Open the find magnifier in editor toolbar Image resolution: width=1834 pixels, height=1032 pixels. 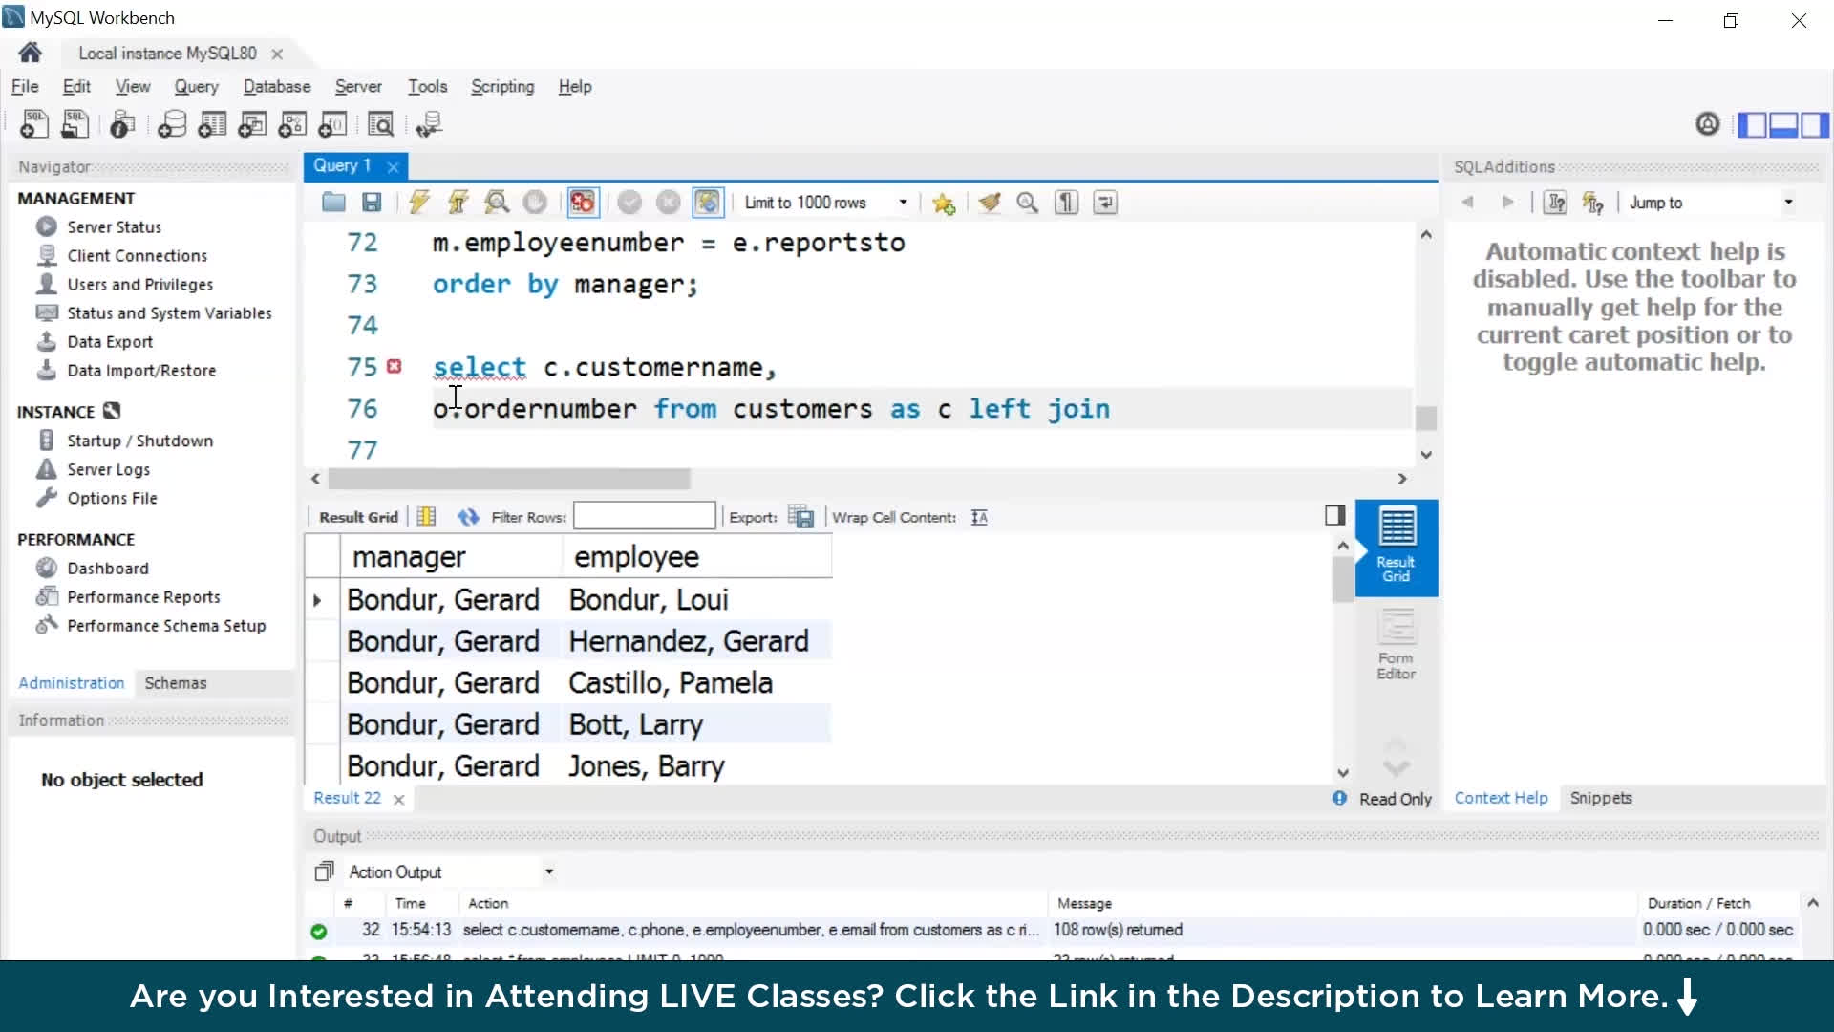(x=1028, y=203)
